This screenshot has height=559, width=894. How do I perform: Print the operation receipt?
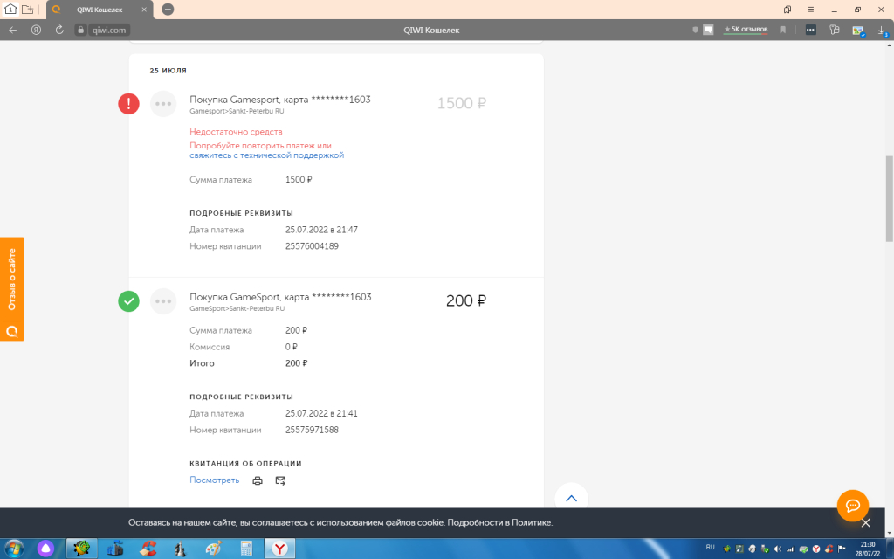coord(258,481)
